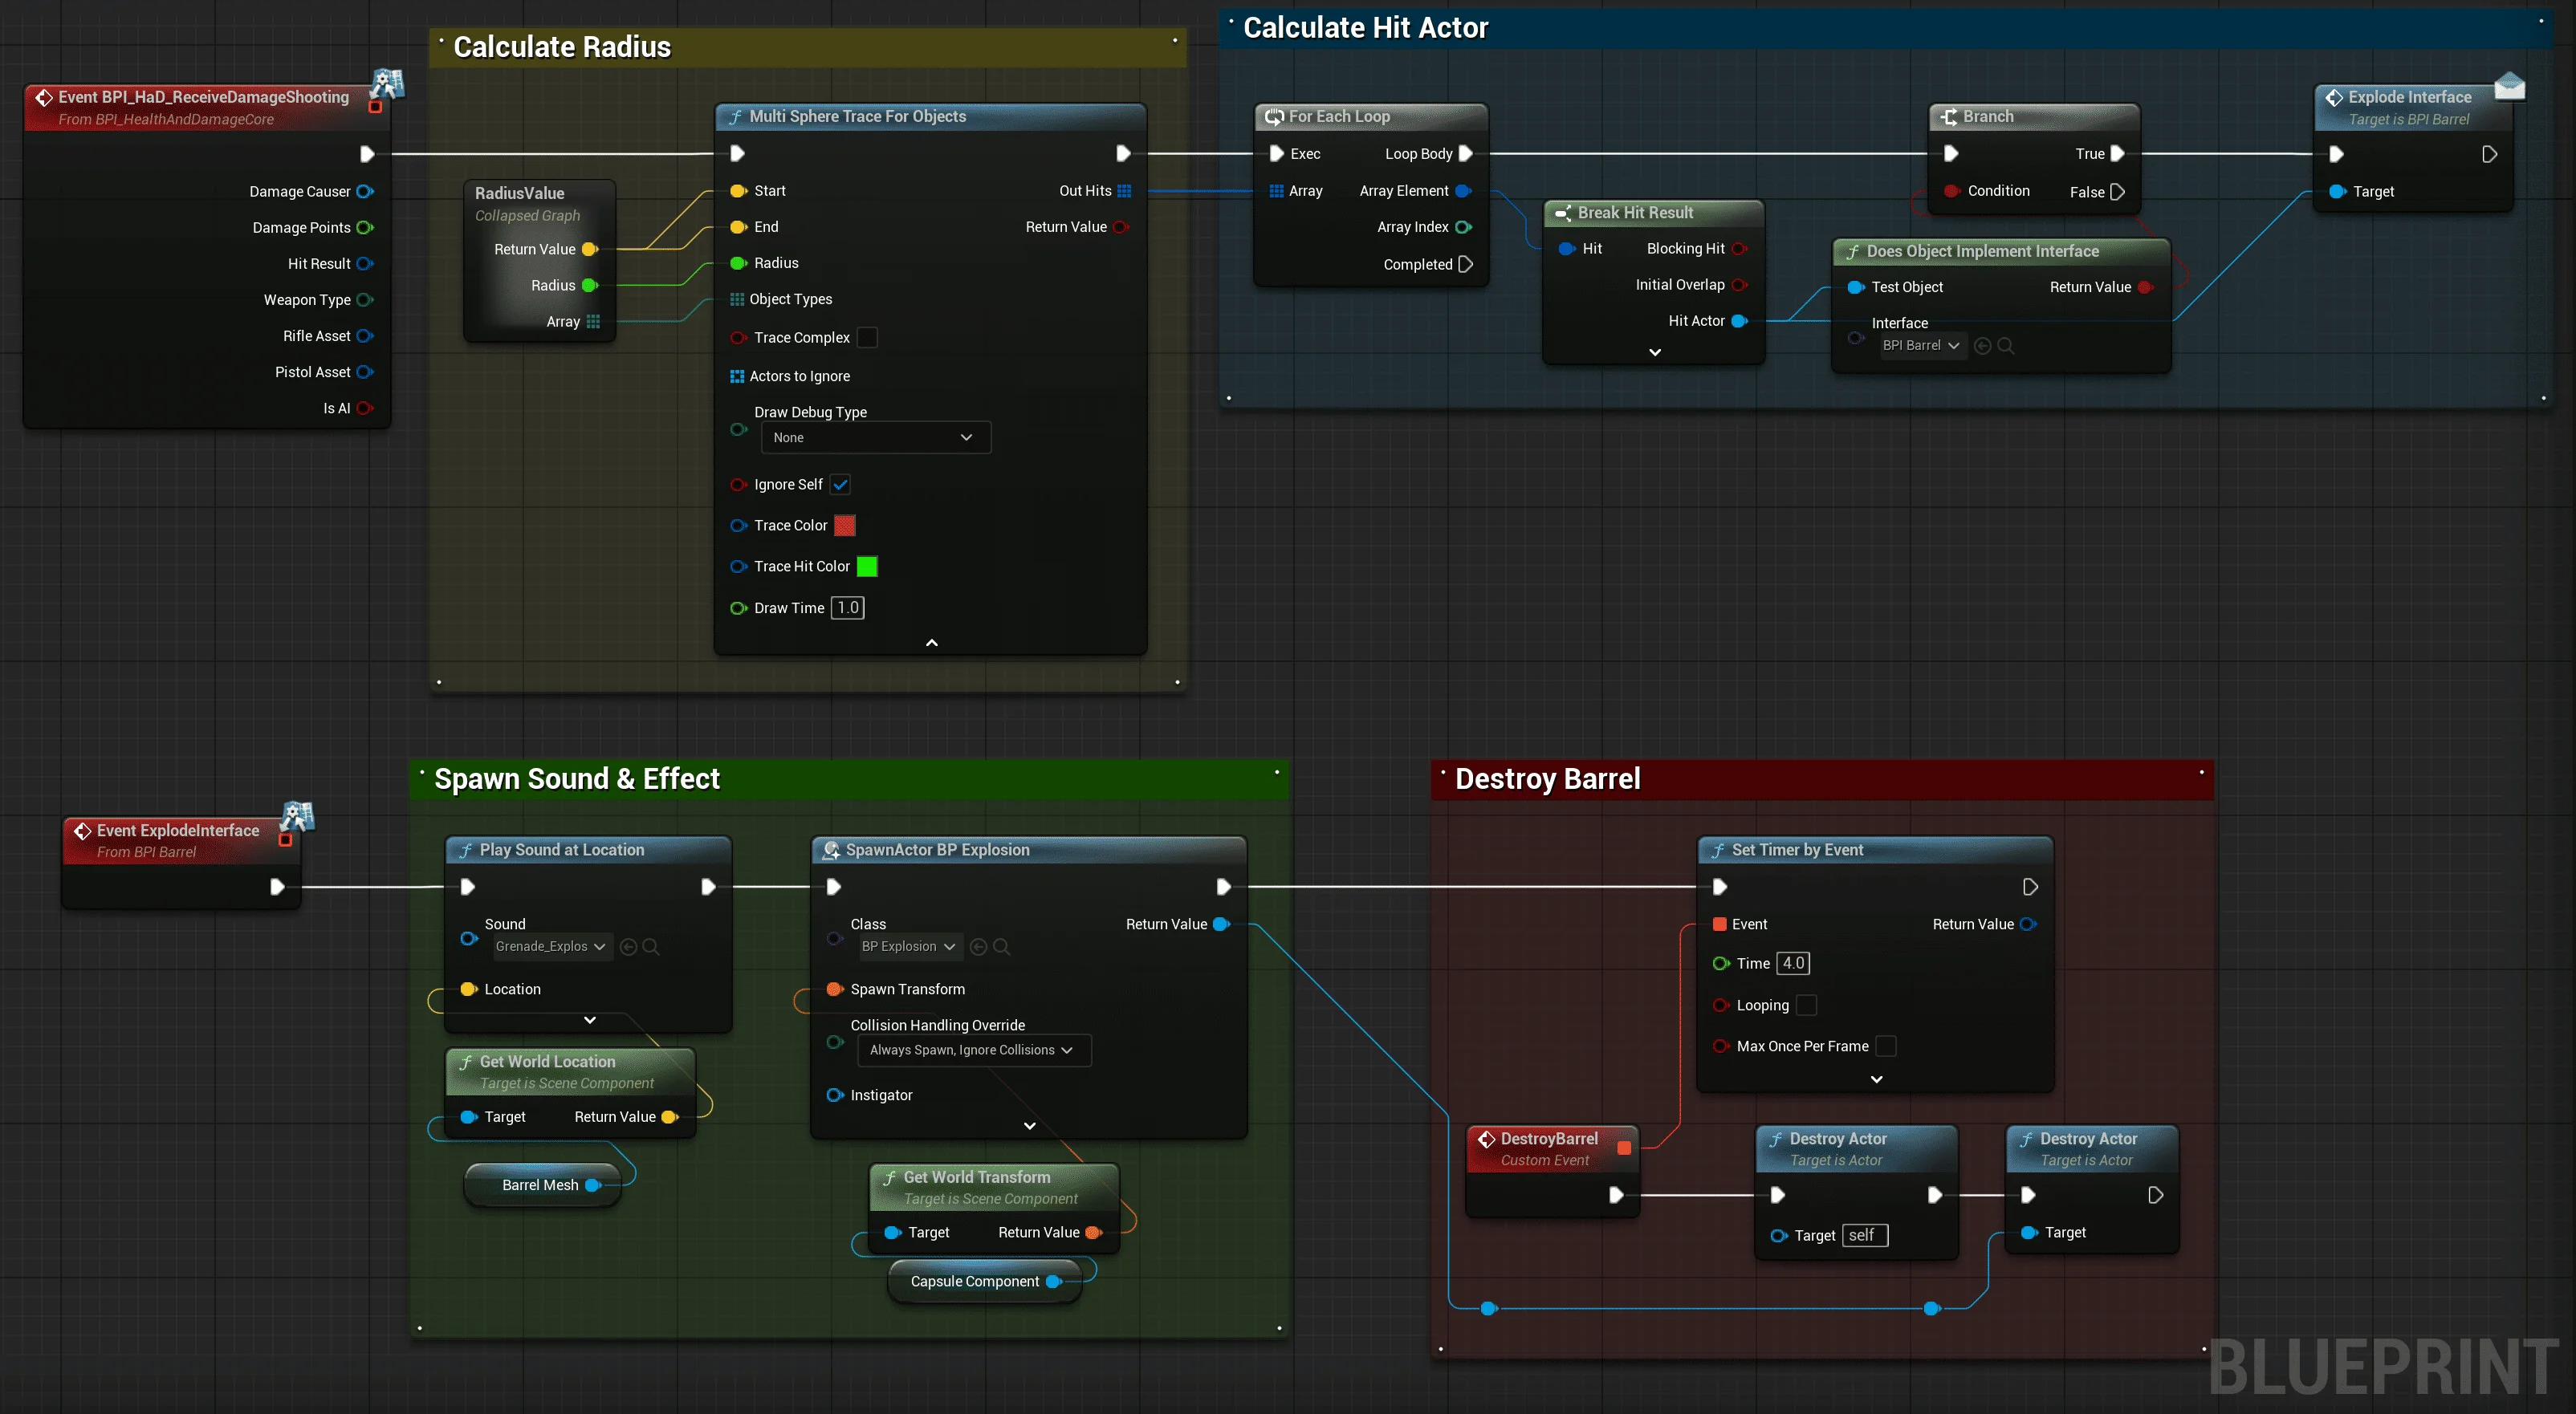Click the Branch False execution pin
2576x1414 pixels.
coord(2117,192)
